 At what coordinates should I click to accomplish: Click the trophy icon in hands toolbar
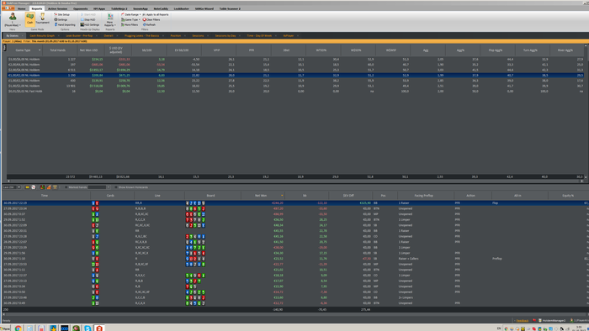coord(55,187)
